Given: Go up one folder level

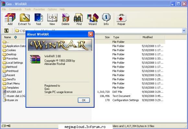Looking at the screenshot, I should 6,31.
